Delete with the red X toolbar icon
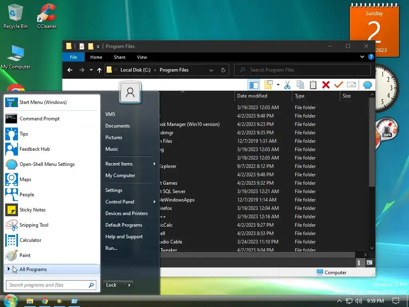Image resolution: width=409 pixels, height=307 pixels. tap(326, 85)
